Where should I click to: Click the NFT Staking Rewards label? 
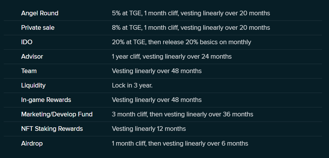tap(52, 129)
